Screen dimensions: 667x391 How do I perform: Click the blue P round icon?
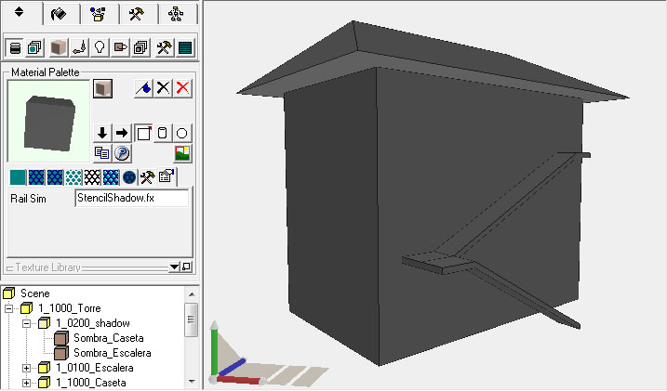(121, 153)
